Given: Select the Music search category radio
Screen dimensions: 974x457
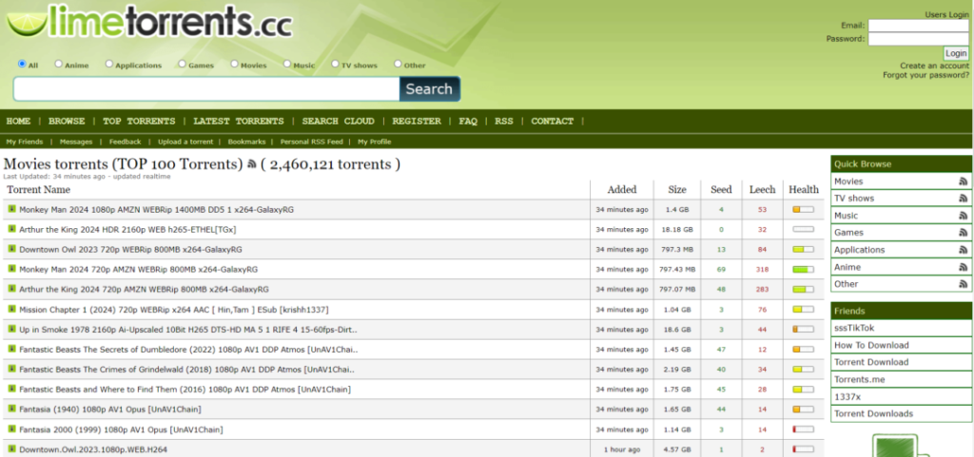Looking at the screenshot, I should tap(287, 64).
